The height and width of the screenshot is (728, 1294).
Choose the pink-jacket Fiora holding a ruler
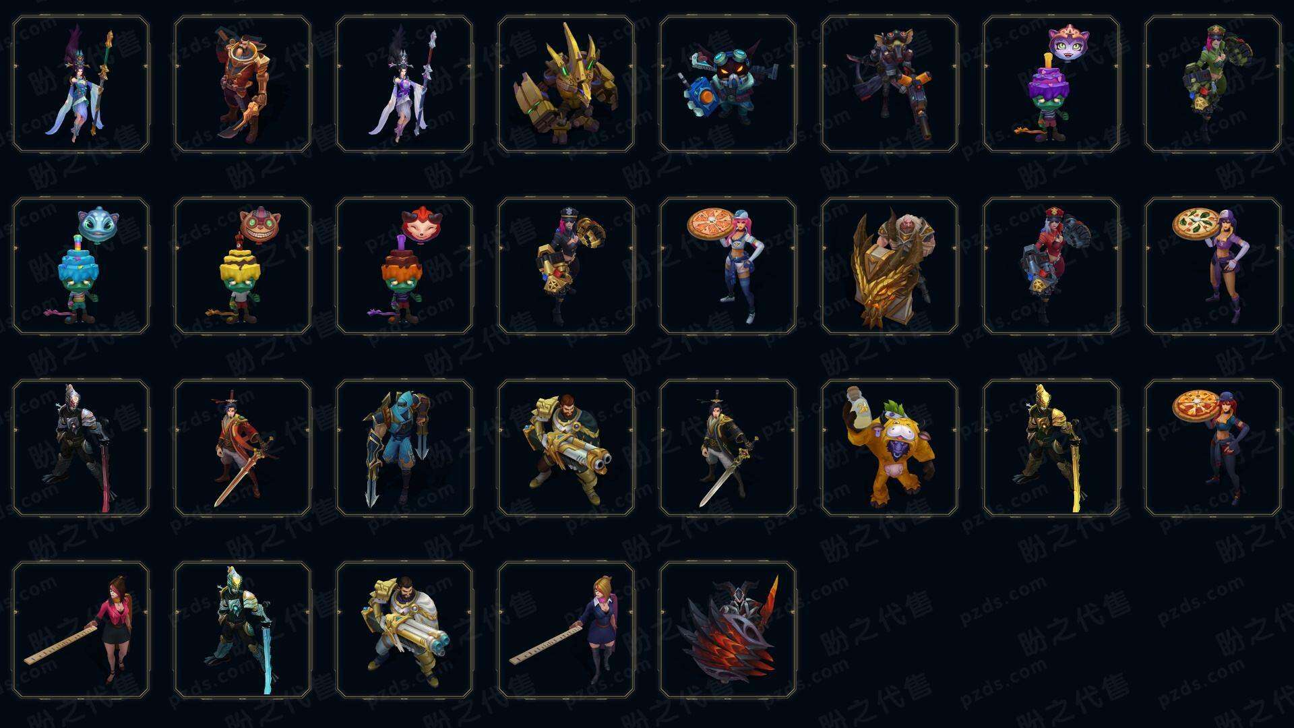coord(81,630)
